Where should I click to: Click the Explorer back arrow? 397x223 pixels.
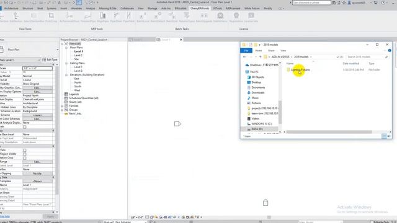pyautogui.click(x=244, y=57)
